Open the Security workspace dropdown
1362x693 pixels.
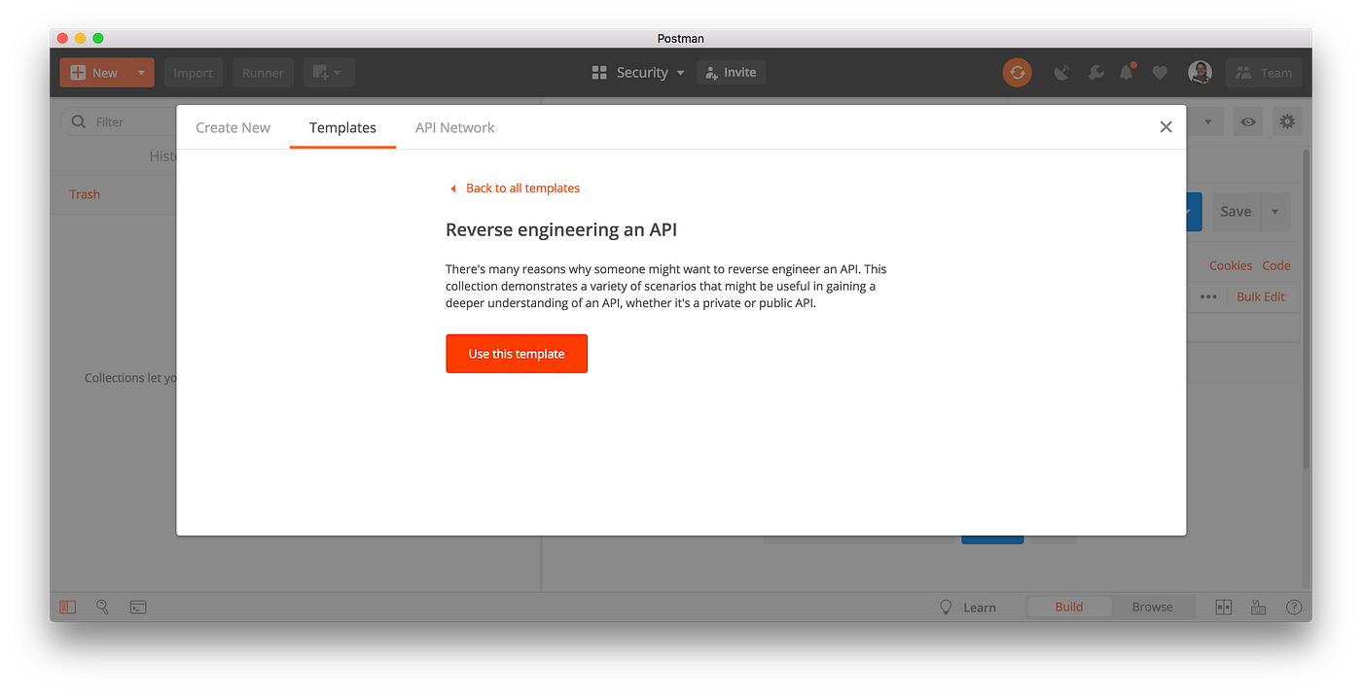pos(638,73)
